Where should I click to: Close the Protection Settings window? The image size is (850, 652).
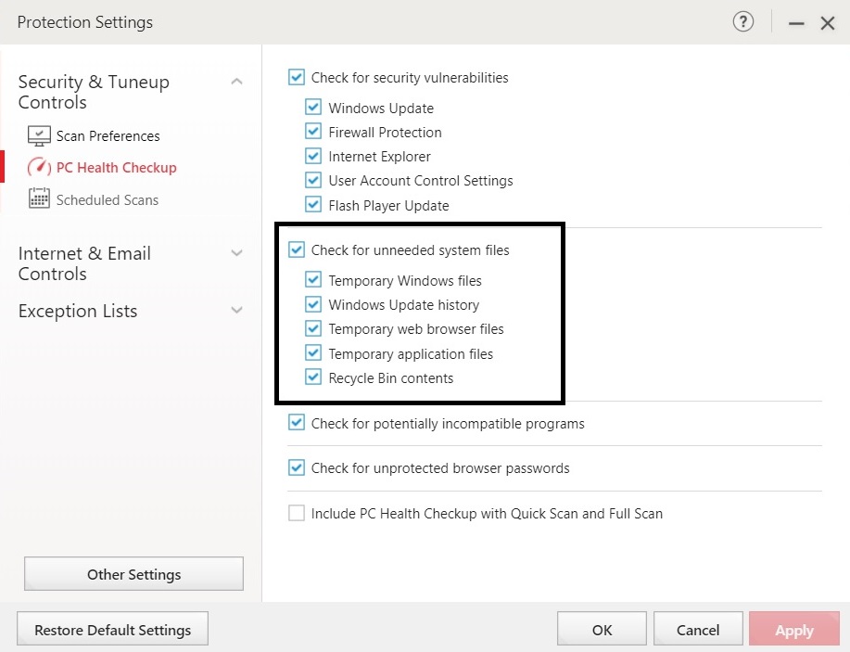(827, 23)
